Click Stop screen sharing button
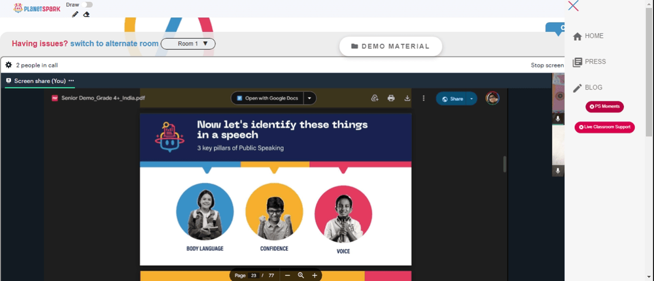 pyautogui.click(x=547, y=65)
